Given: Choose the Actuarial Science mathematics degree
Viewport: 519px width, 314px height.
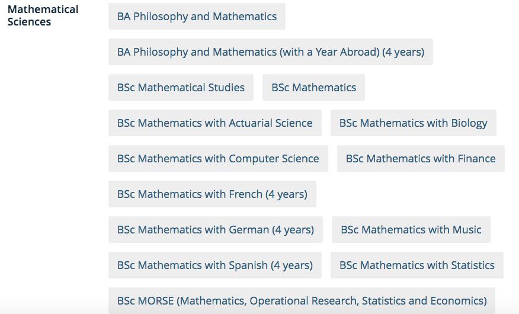Looking at the screenshot, I should [214, 123].
